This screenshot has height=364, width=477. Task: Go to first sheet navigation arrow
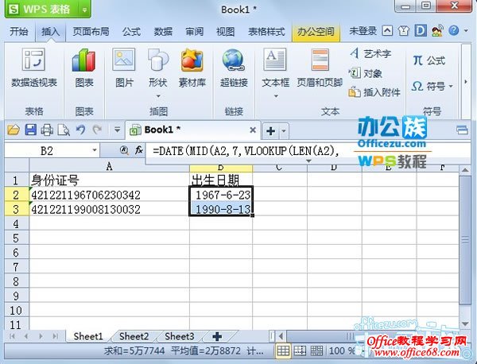tap(12, 336)
